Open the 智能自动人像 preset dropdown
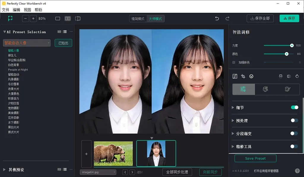This screenshot has width=304, height=177. point(27,43)
